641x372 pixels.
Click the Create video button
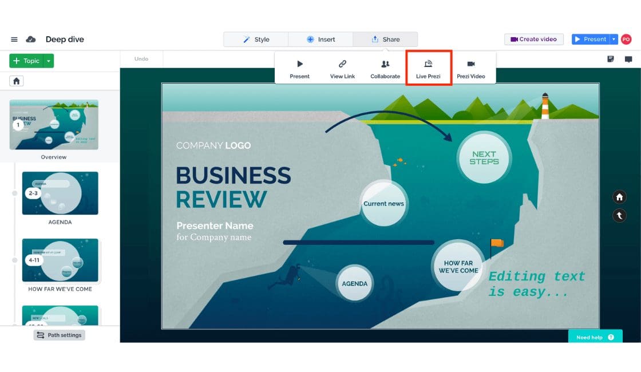[x=533, y=39]
